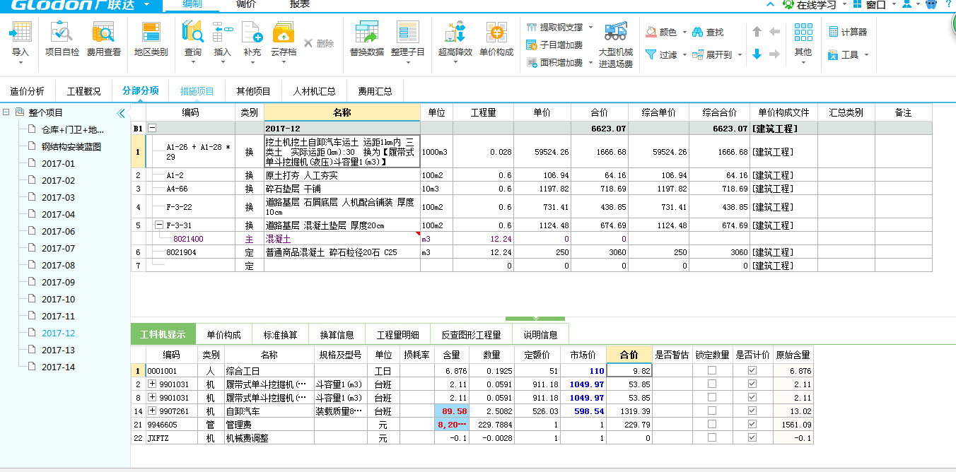Select 钢结构安装蓝图 in project tree
Image resolution: width=956 pixels, height=472 pixels.
71,146
